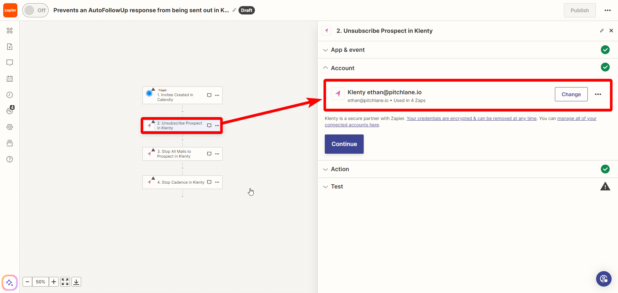Zoom in the canvas with the plus button

click(54, 282)
